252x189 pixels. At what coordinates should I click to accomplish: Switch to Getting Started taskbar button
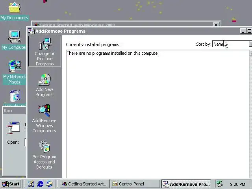coord(85,184)
